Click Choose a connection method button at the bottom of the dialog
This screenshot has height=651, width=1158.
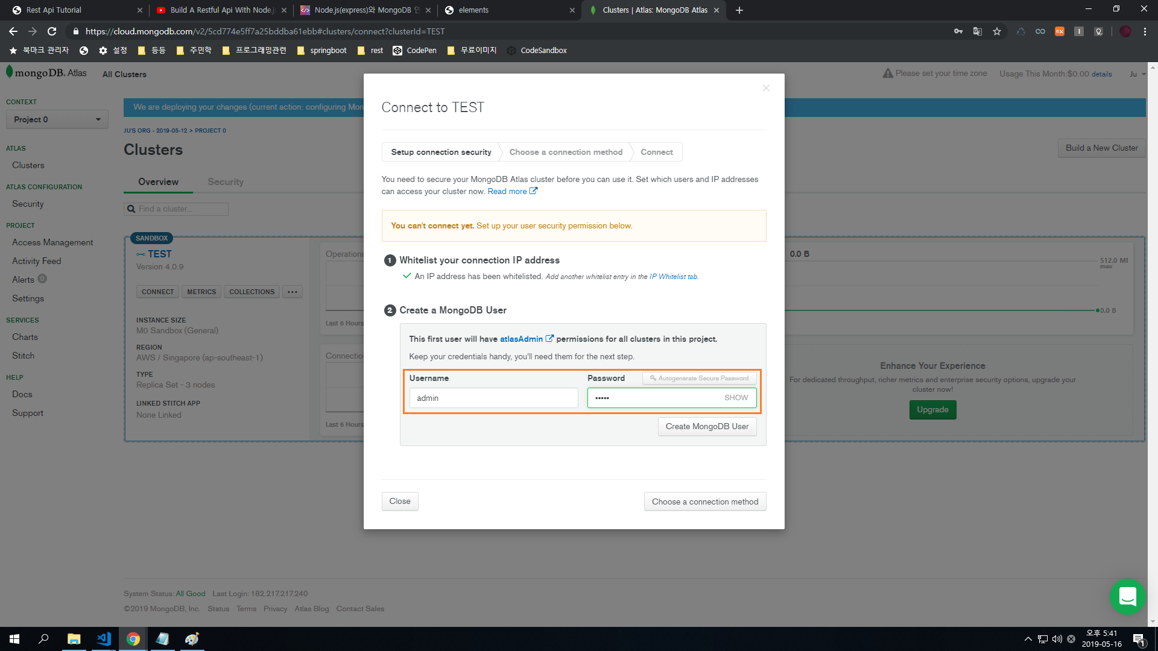coord(705,502)
